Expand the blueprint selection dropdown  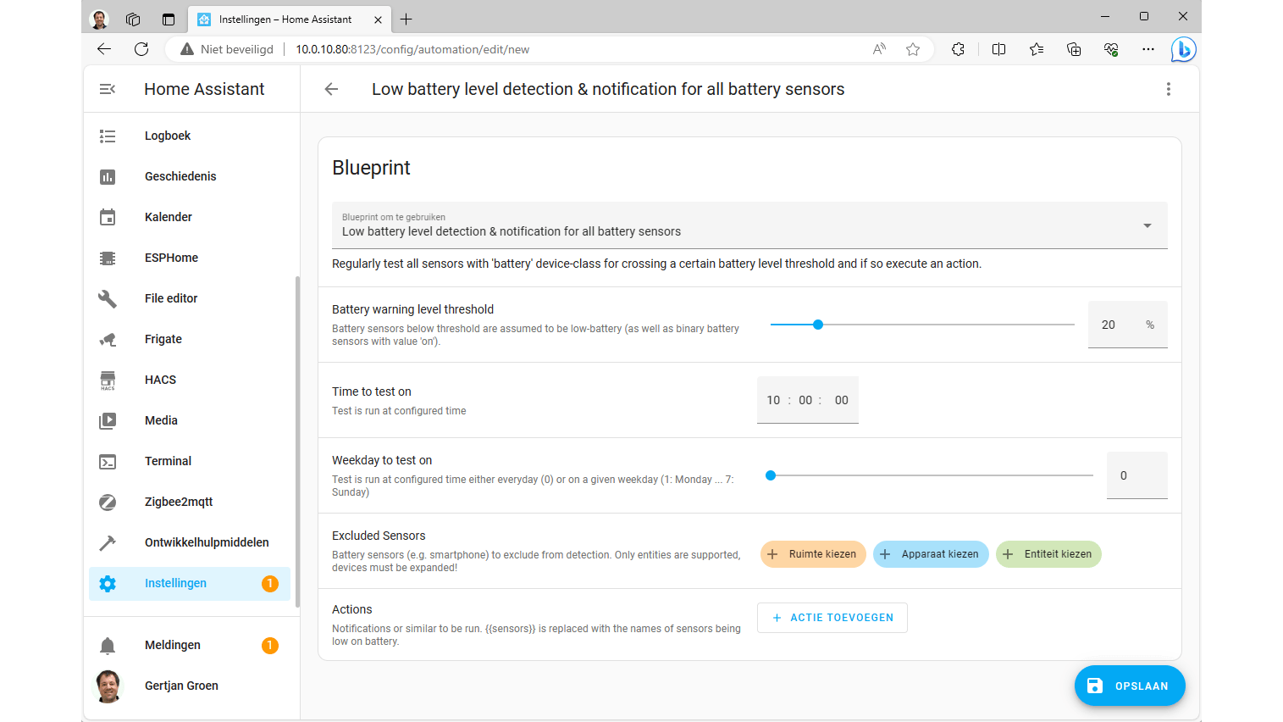click(1147, 225)
